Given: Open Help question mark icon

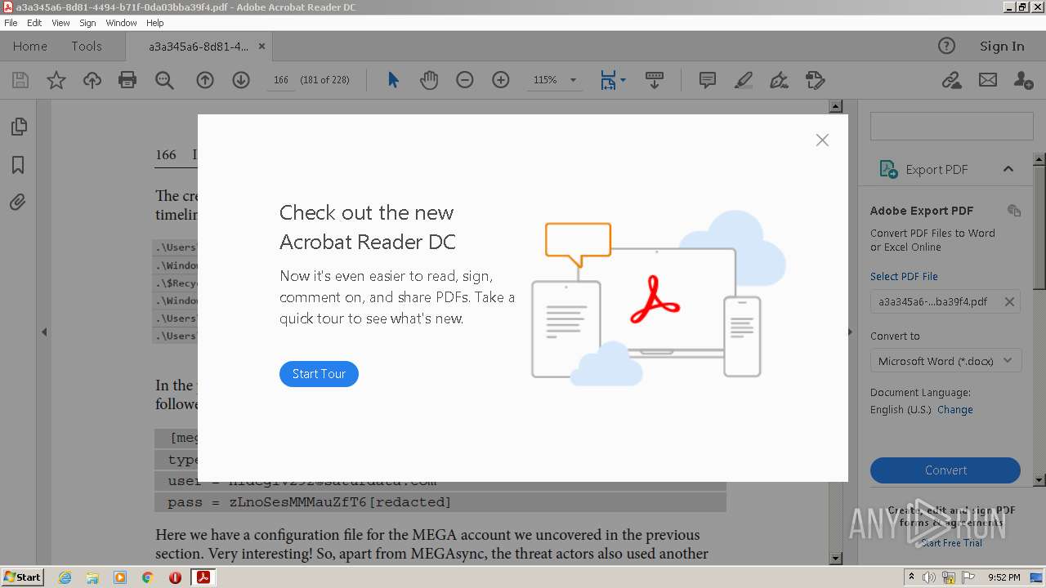Looking at the screenshot, I should pyautogui.click(x=946, y=47).
